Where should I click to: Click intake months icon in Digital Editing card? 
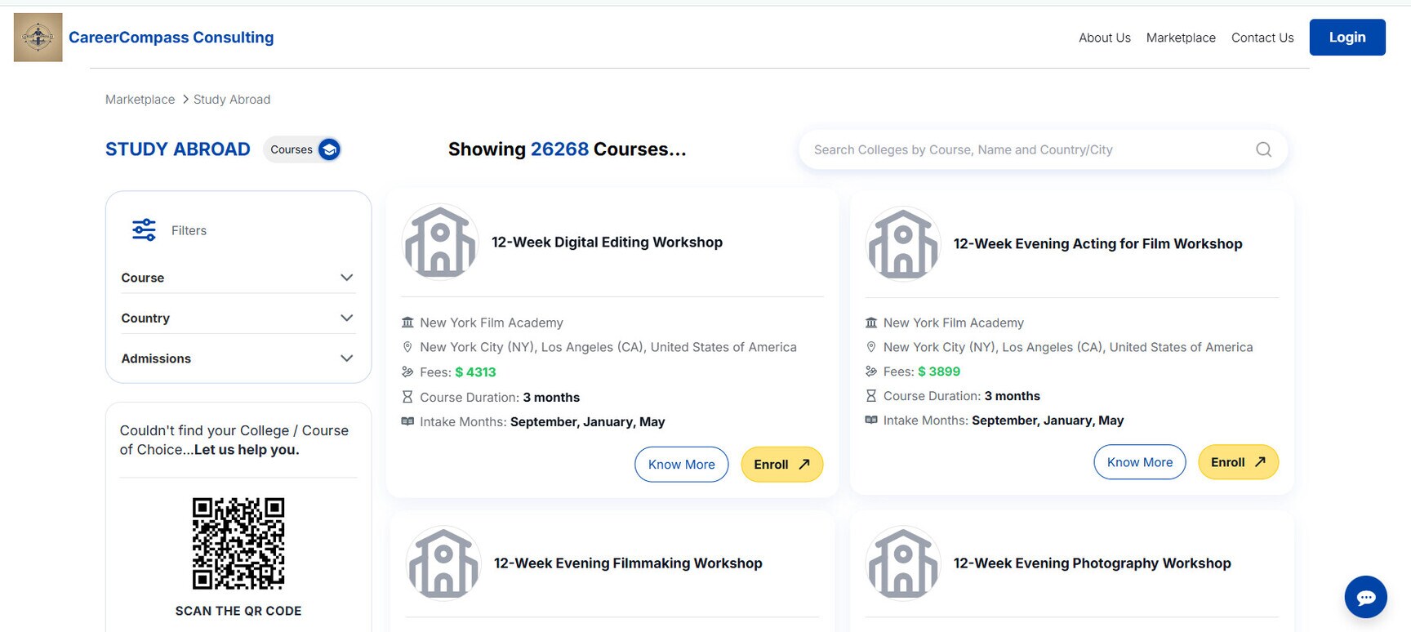[x=407, y=421]
